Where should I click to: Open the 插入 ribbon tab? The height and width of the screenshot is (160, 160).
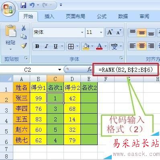(x=49, y=17)
